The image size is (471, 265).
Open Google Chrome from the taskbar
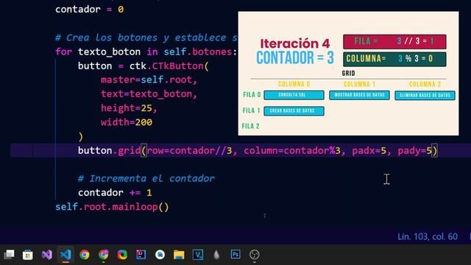(85, 255)
